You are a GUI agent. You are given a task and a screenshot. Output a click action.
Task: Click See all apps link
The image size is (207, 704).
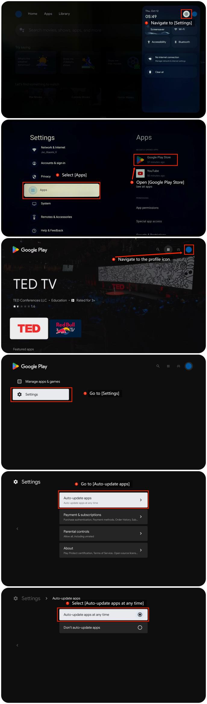click(x=144, y=187)
